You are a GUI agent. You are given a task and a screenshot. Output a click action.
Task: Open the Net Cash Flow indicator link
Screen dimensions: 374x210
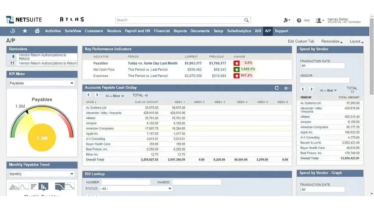(x=104, y=69)
